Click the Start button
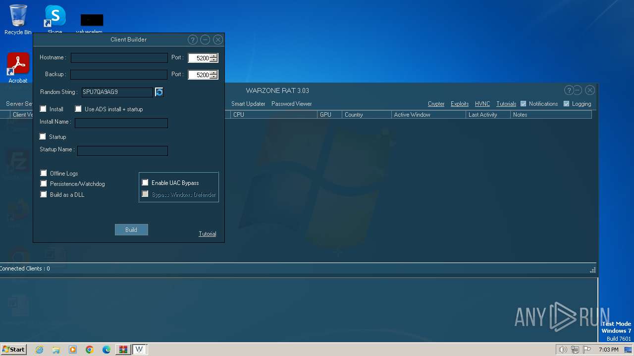634x356 pixels. coord(13,350)
